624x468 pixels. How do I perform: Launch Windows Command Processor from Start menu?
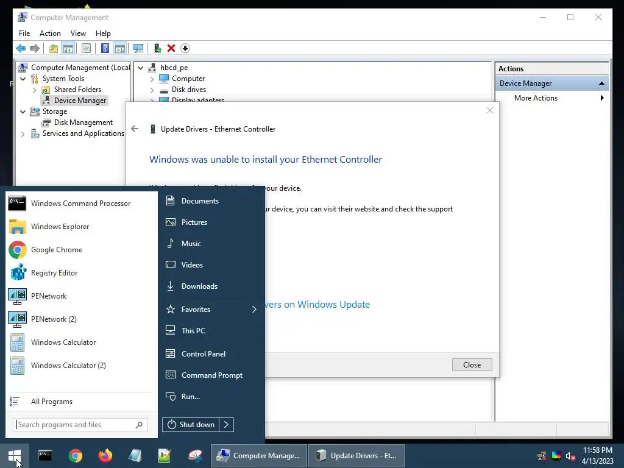coord(81,204)
